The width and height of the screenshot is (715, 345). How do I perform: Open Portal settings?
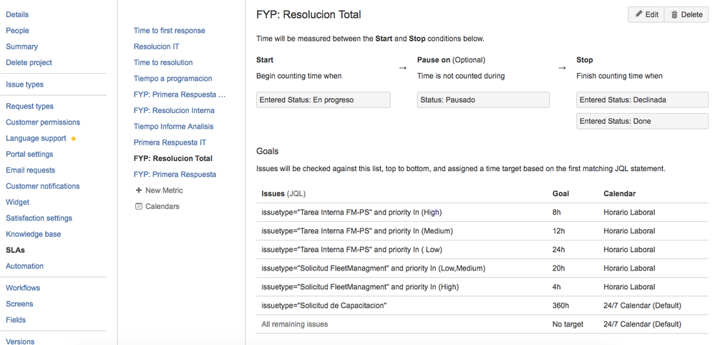(29, 154)
